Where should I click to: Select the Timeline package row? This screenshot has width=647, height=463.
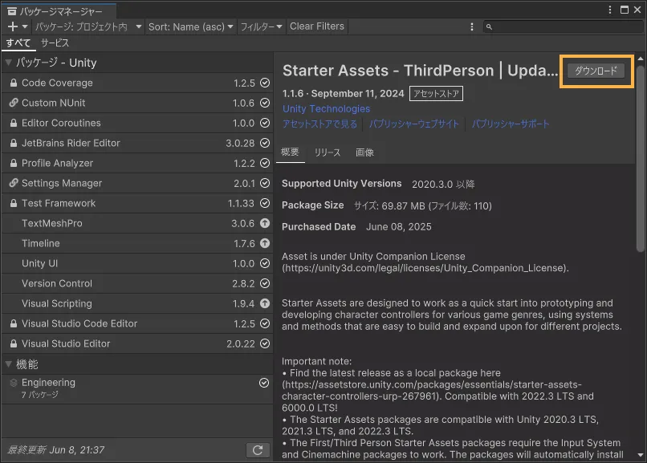(137, 243)
